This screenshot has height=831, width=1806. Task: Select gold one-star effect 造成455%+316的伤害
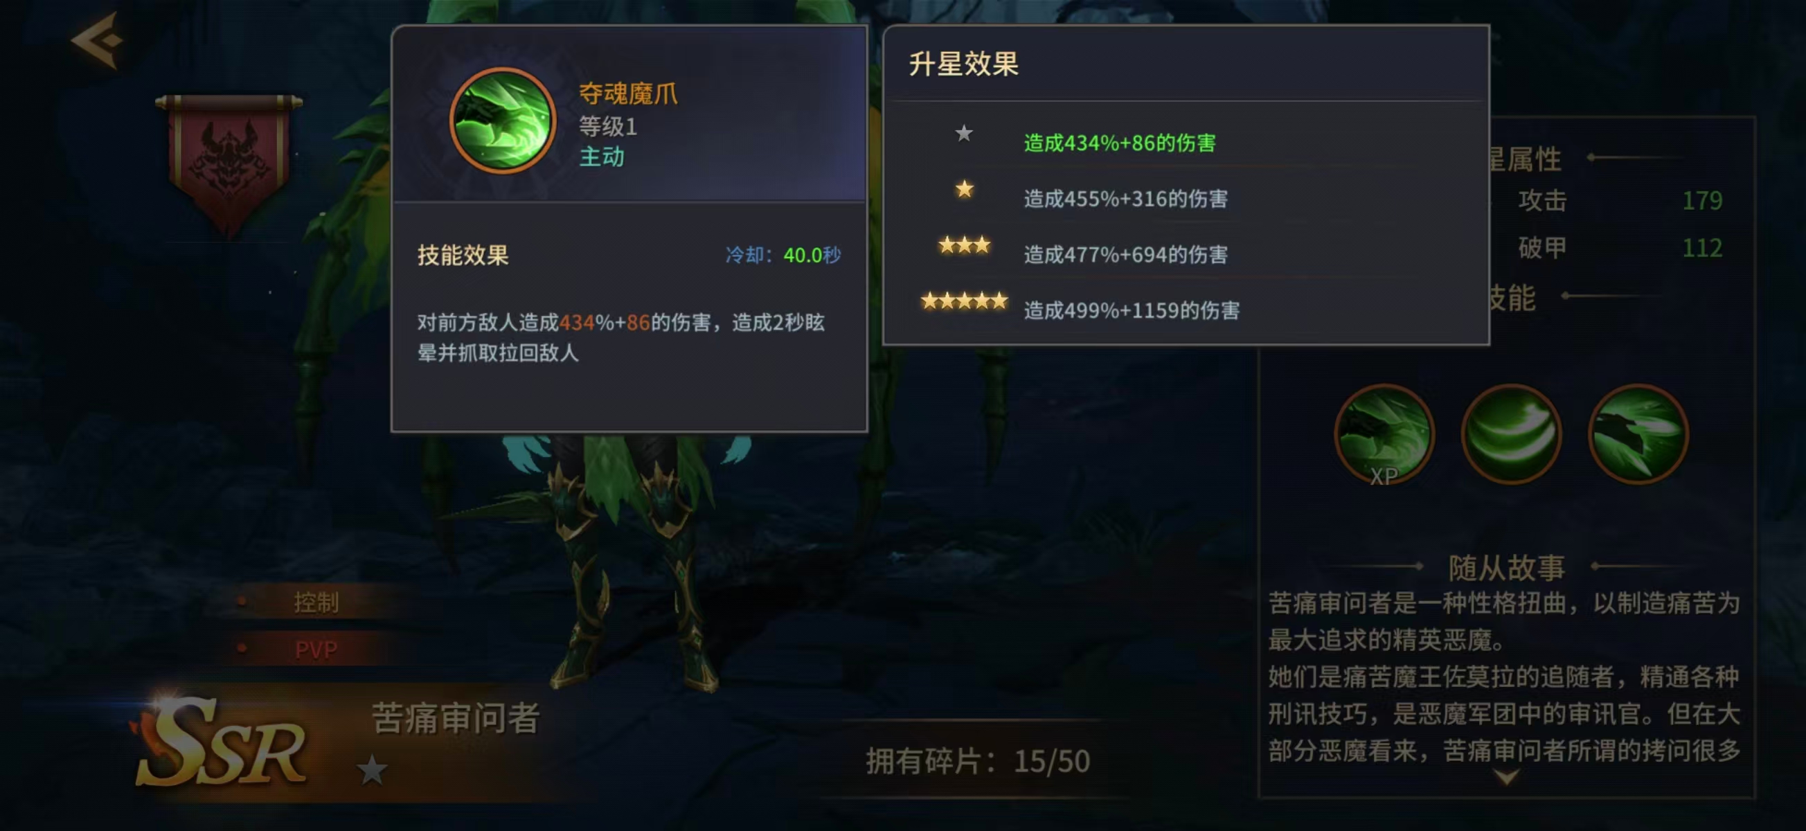click(1126, 199)
